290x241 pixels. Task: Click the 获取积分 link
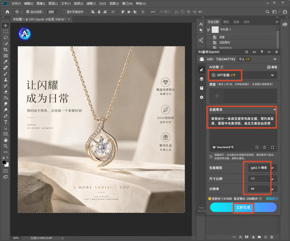click(x=272, y=199)
